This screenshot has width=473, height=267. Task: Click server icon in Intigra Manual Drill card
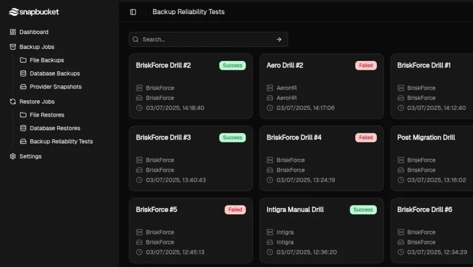270,232
